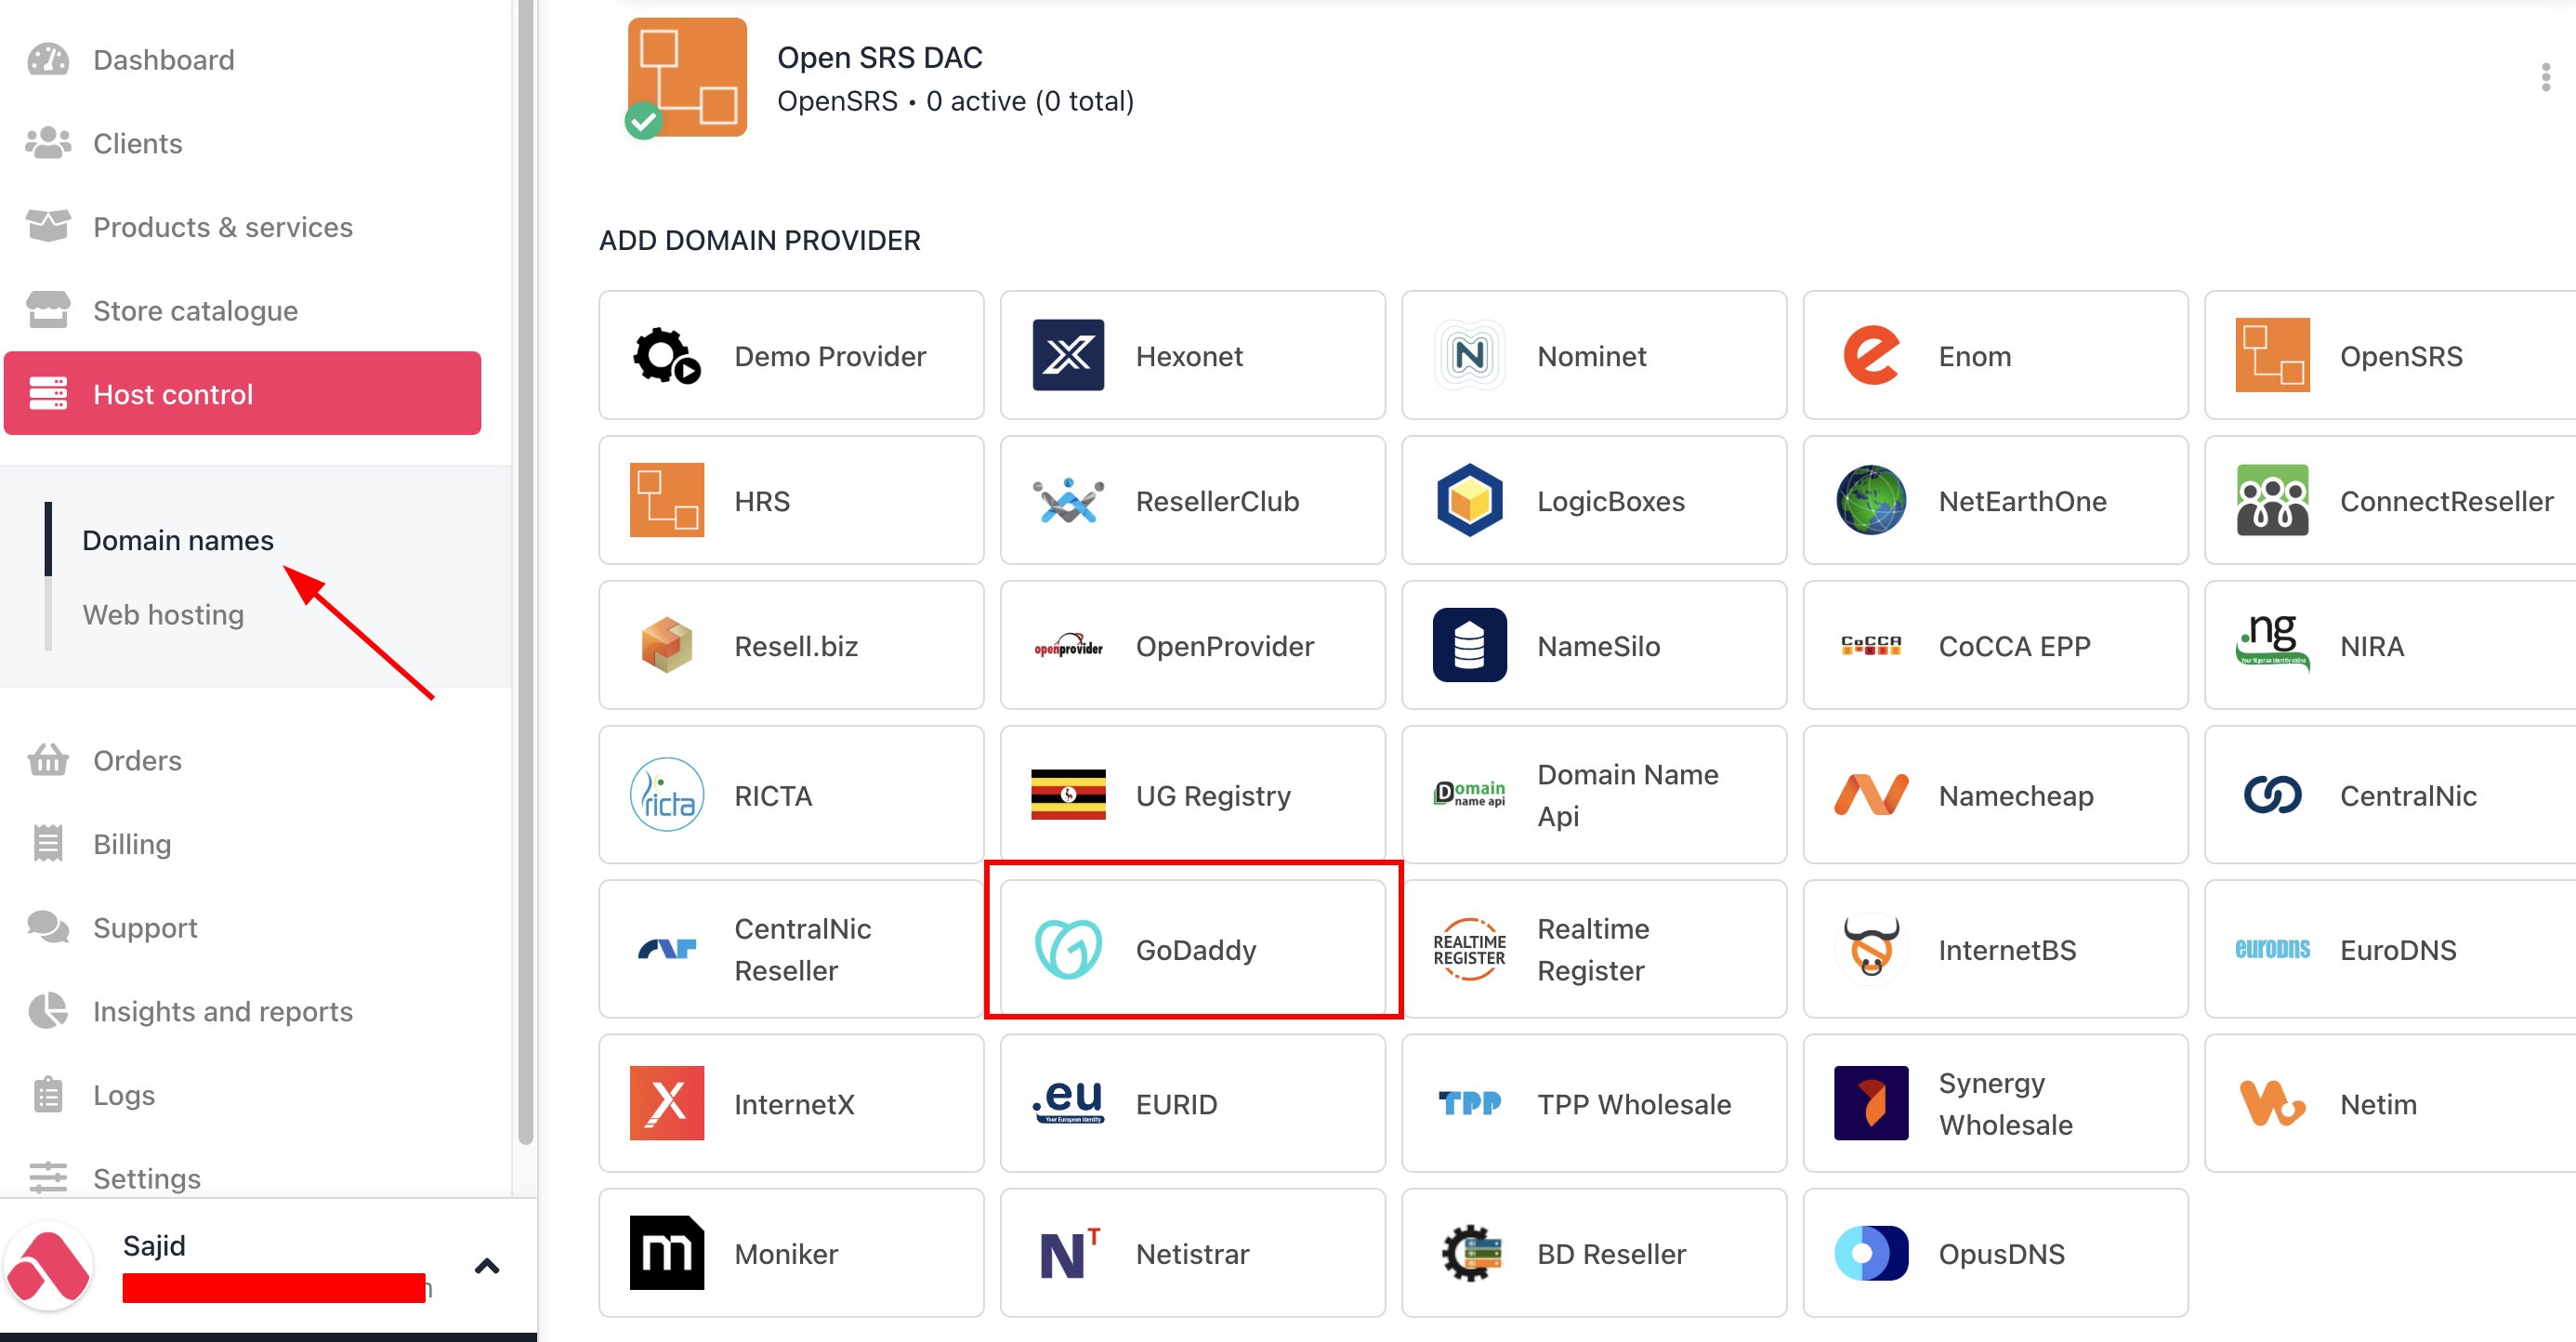Viewport: 2576px width, 1342px height.
Task: Click the NameSilo database icon
Action: click(x=1469, y=645)
